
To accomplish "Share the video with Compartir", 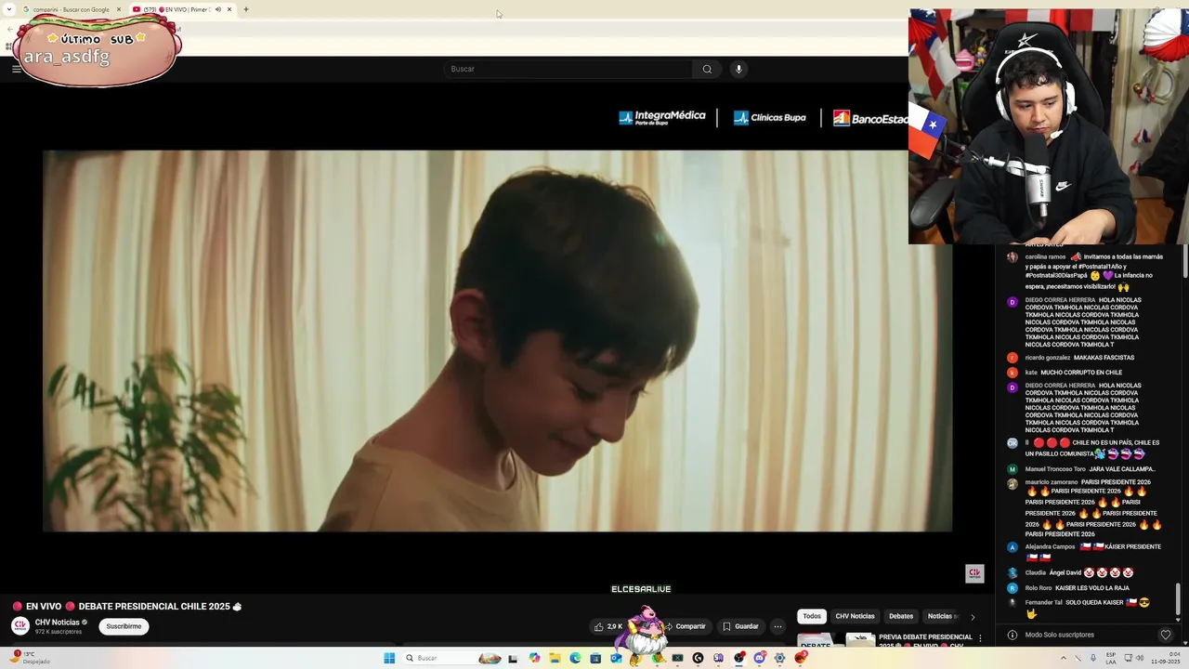I will coord(685,626).
